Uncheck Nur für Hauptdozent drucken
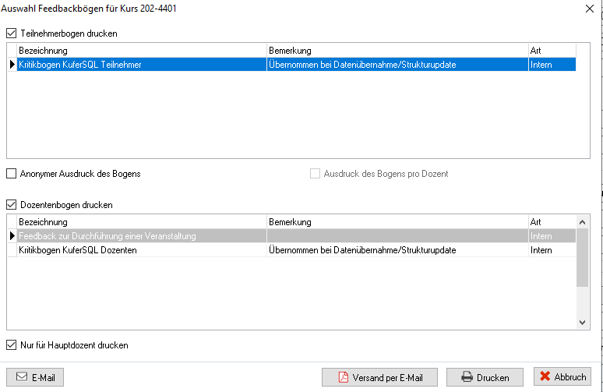 click(x=12, y=345)
